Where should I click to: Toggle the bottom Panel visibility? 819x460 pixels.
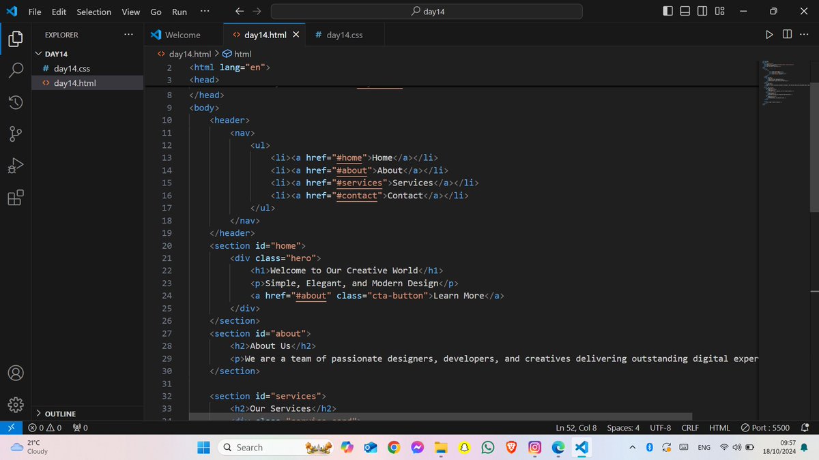coord(685,12)
